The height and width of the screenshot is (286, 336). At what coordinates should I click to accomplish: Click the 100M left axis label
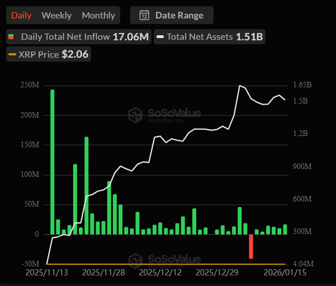pyautogui.click(x=30, y=174)
